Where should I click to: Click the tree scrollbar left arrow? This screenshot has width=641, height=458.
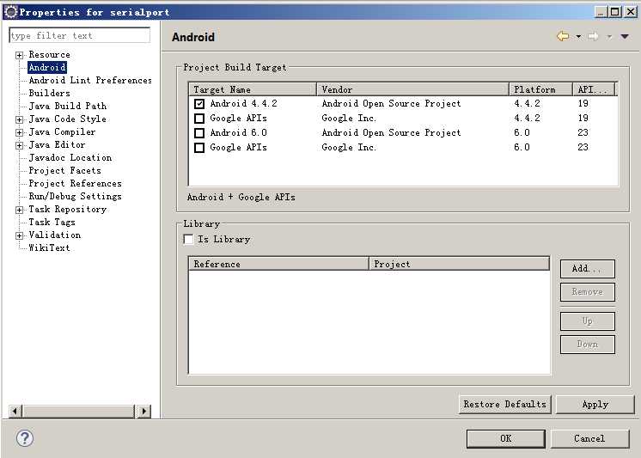pyautogui.click(x=15, y=411)
